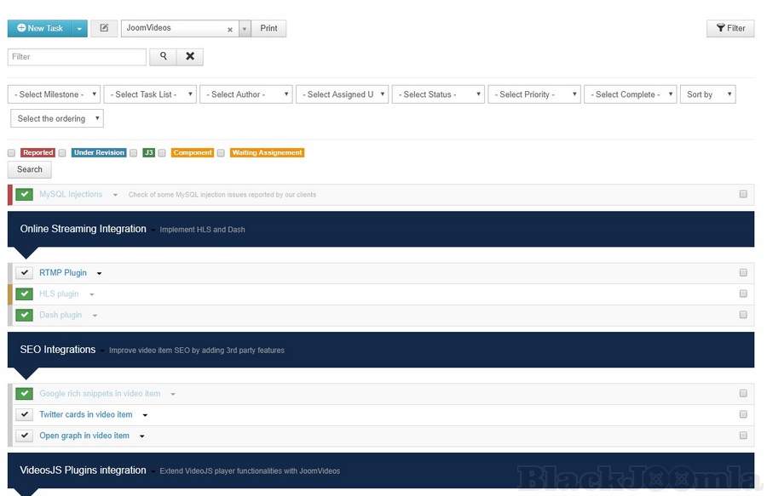Tick checkbox before the Reported label
The height and width of the screenshot is (496, 767).
[12, 153]
